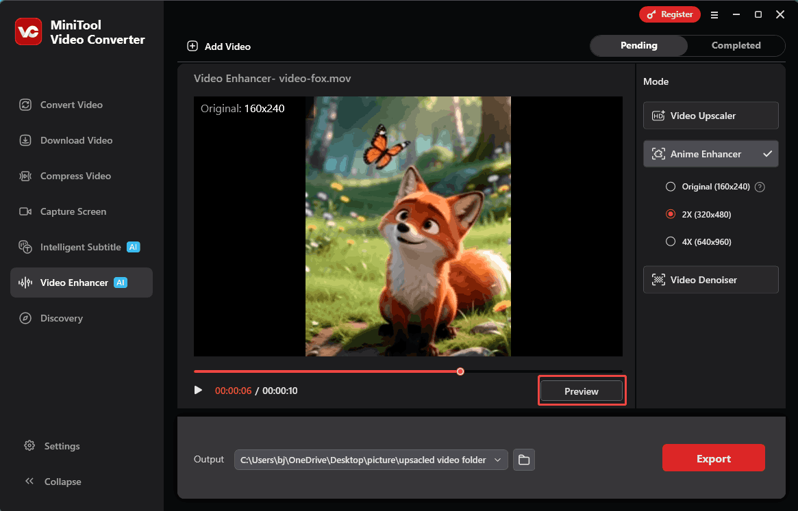Screen dimensions: 798x511
Task: Click the help icon beside Original (160x240)
Action: coord(760,187)
